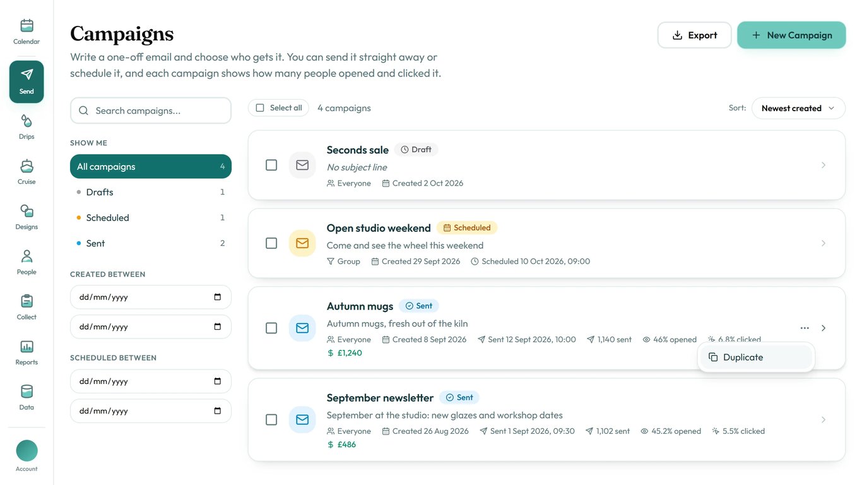Open the Designs section
862x485 pixels.
coord(27,217)
